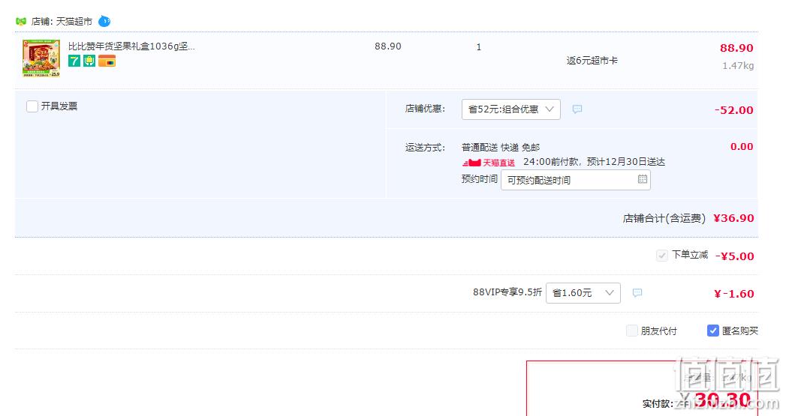Image resolution: width=786 pixels, height=416 pixels.
Task: Open the 比比赞 nut gift box thumbnail
Action: click(x=41, y=58)
